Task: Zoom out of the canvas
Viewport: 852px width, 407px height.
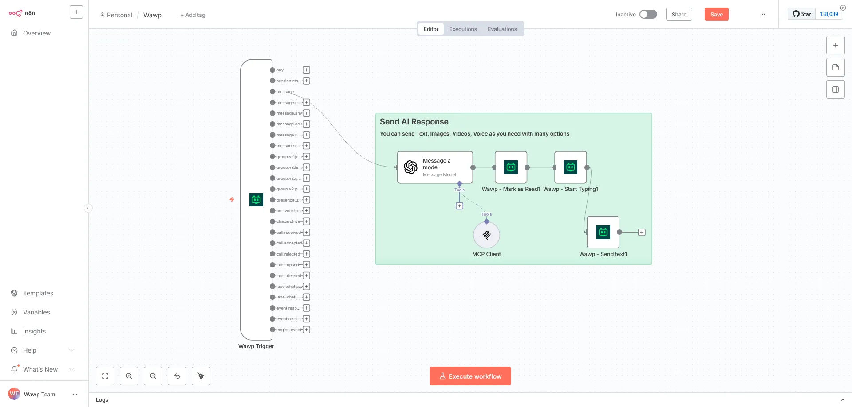Action: [x=153, y=376]
